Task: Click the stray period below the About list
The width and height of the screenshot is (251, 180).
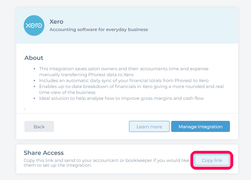Action: coord(25,109)
